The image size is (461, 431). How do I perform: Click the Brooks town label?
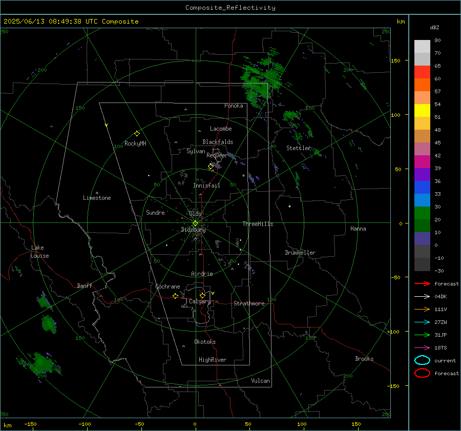click(x=364, y=359)
